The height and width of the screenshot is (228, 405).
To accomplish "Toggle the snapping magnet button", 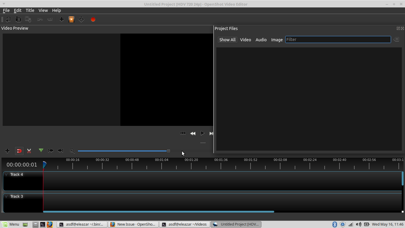I will tap(19, 151).
